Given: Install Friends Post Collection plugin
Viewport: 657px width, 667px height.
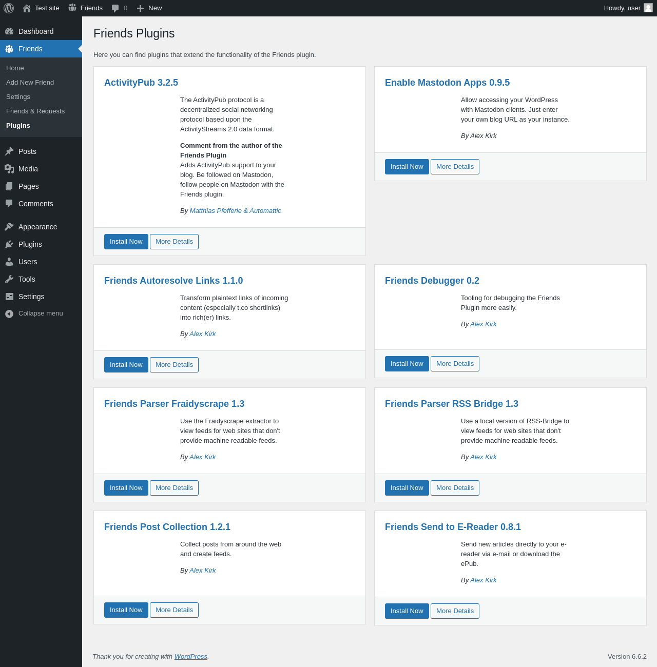Looking at the screenshot, I should coord(126,610).
